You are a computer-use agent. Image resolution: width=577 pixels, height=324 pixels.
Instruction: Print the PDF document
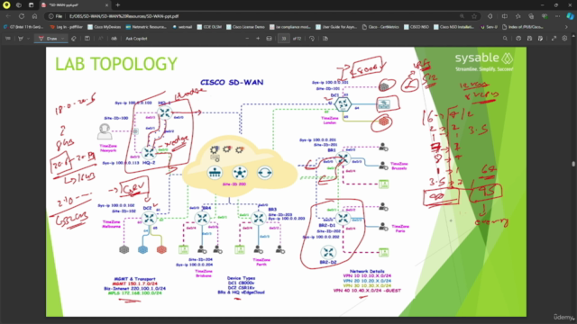pyautogui.click(x=518, y=39)
